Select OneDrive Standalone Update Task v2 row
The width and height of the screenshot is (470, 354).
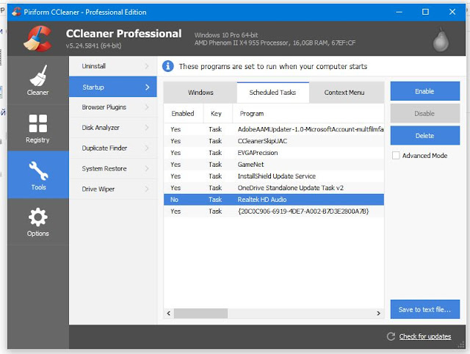[x=274, y=187]
